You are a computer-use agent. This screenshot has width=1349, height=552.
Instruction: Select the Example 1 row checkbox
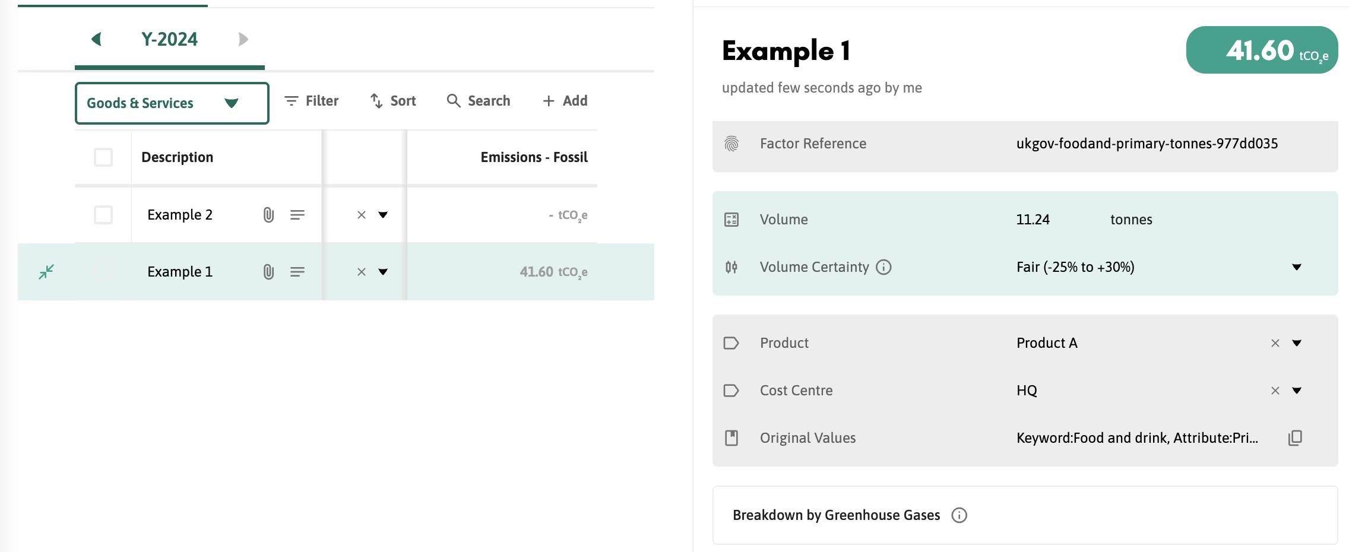pos(103,272)
